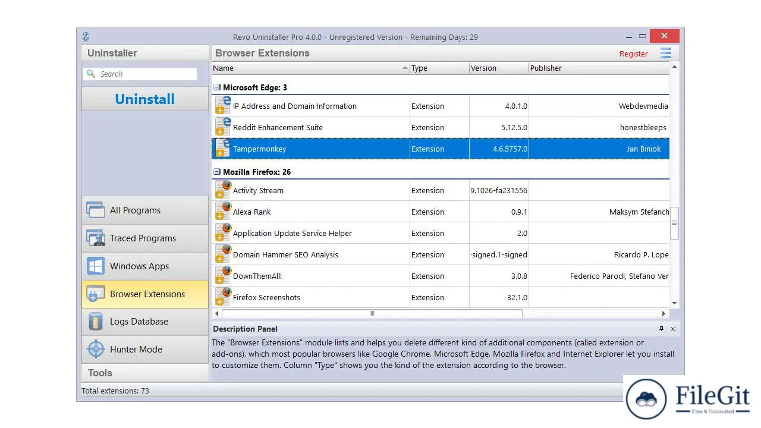Viewport: 761px width, 428px height.
Task: Click the Traced Programs sidebar icon
Action: click(x=96, y=238)
